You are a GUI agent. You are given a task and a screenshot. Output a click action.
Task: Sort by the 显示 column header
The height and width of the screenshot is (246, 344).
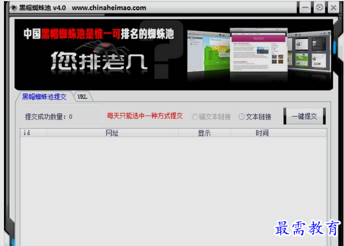click(205, 133)
